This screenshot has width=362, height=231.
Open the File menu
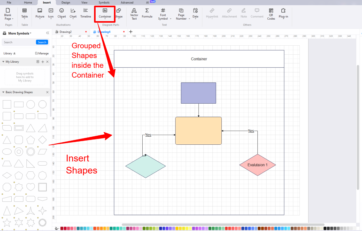pos(9,3)
